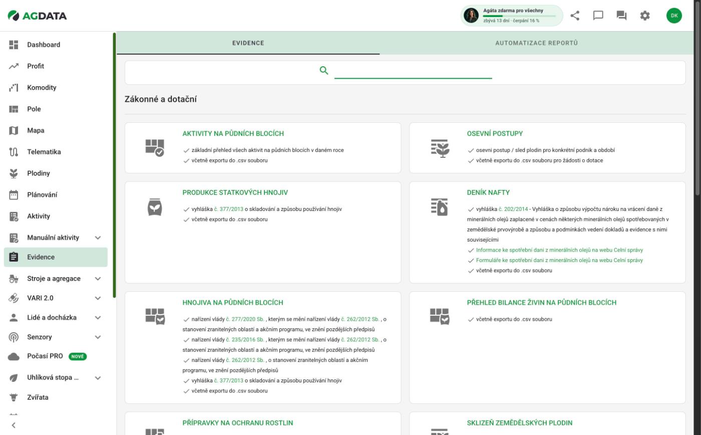Viewport: 701px width, 435px height.
Task: Open Hnojiva na půdních blocích report
Action: [233, 303]
